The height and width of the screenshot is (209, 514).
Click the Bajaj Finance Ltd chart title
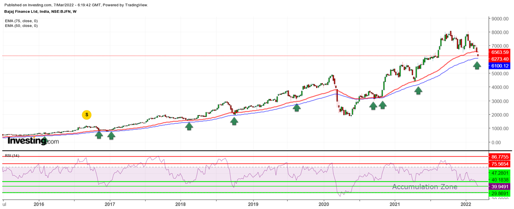coord(40,12)
